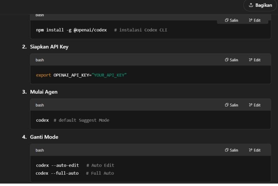The image size is (278, 186).
Task: Click the bash label above the default Suggest Mode command
Action: 40,105
